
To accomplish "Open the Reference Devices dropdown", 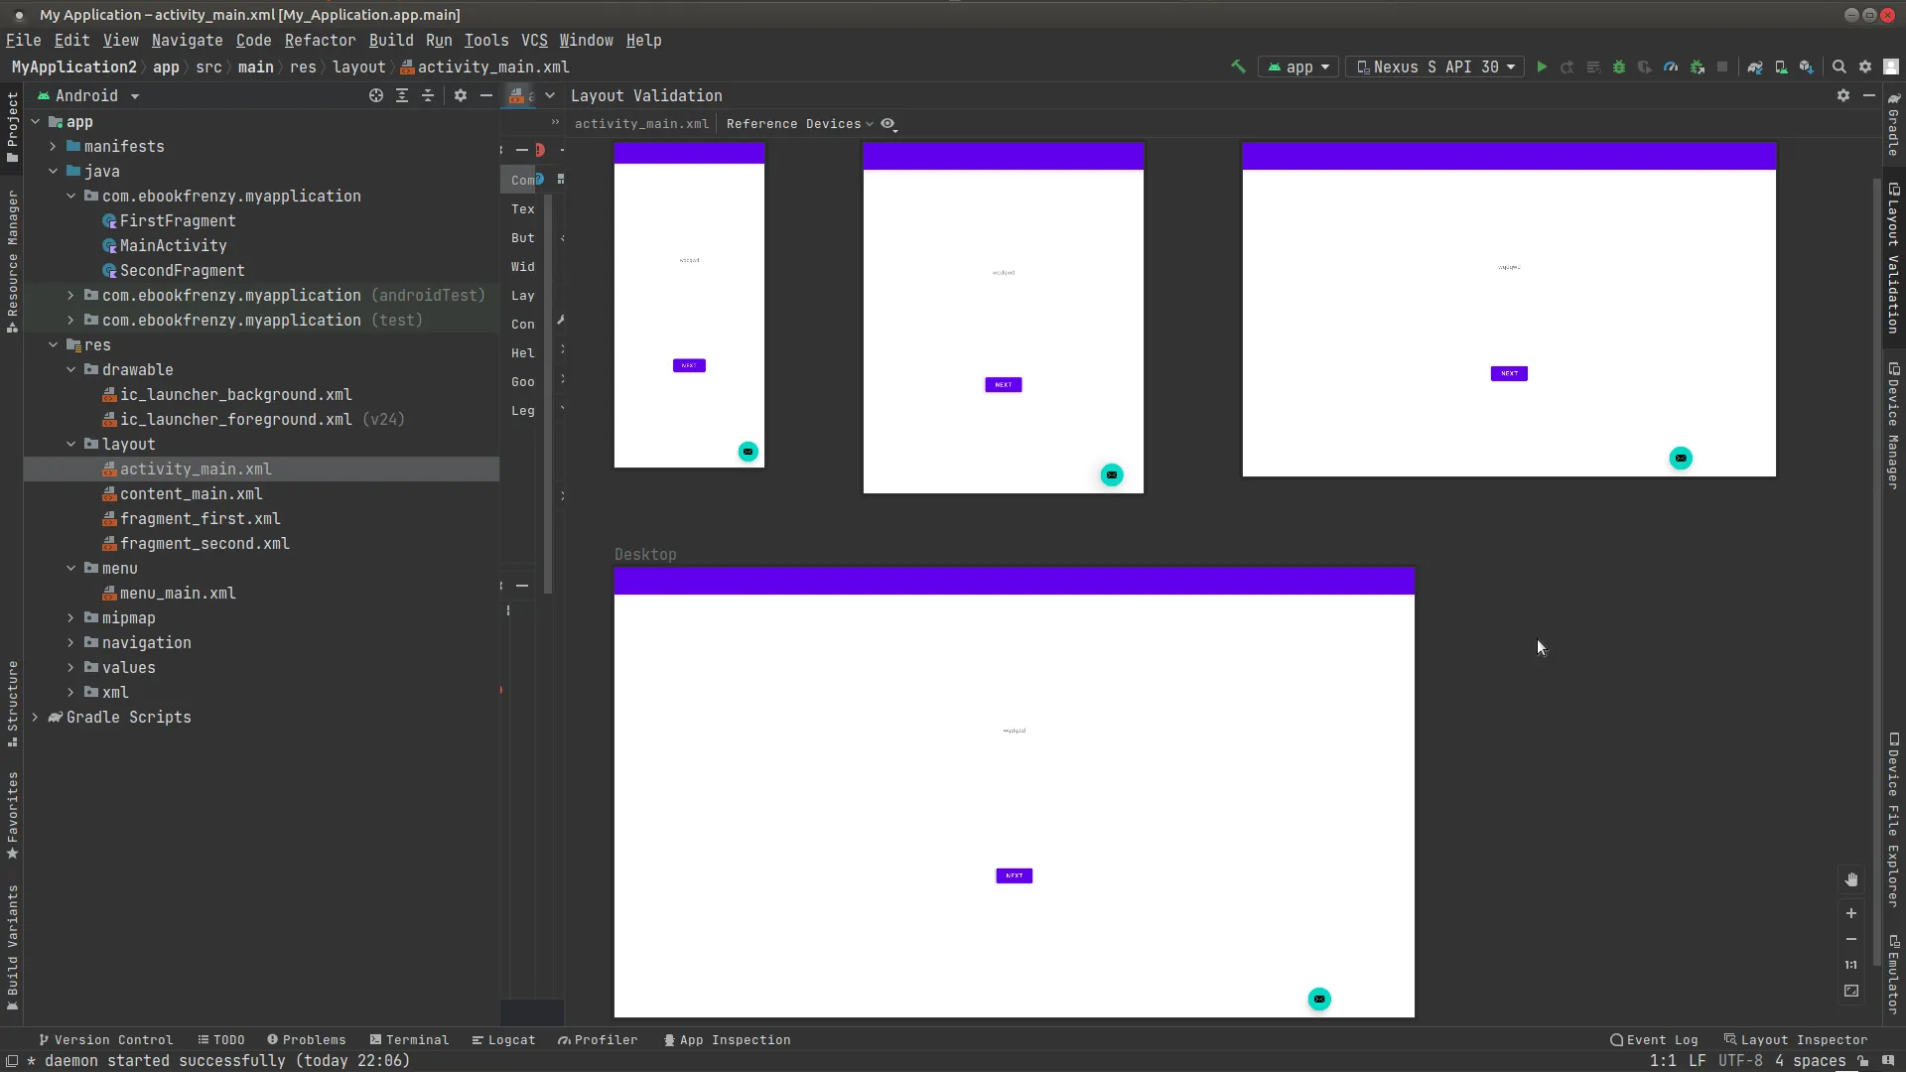I will [799, 124].
